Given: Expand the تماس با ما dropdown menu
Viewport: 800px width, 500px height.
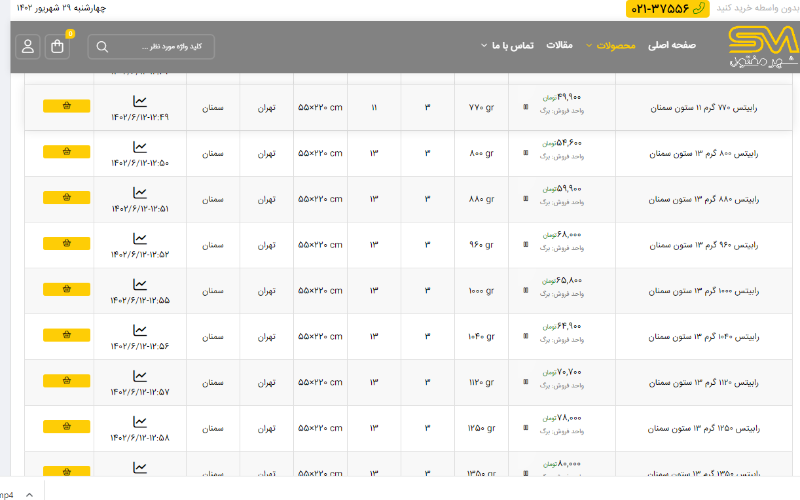Looking at the screenshot, I should [507, 45].
